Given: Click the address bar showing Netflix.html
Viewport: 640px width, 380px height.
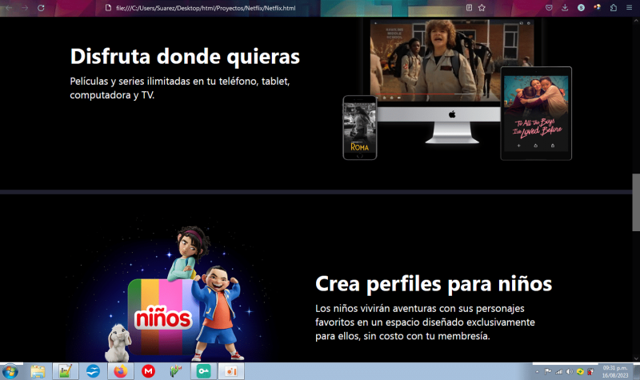Looking at the screenshot, I should click(x=240, y=7).
